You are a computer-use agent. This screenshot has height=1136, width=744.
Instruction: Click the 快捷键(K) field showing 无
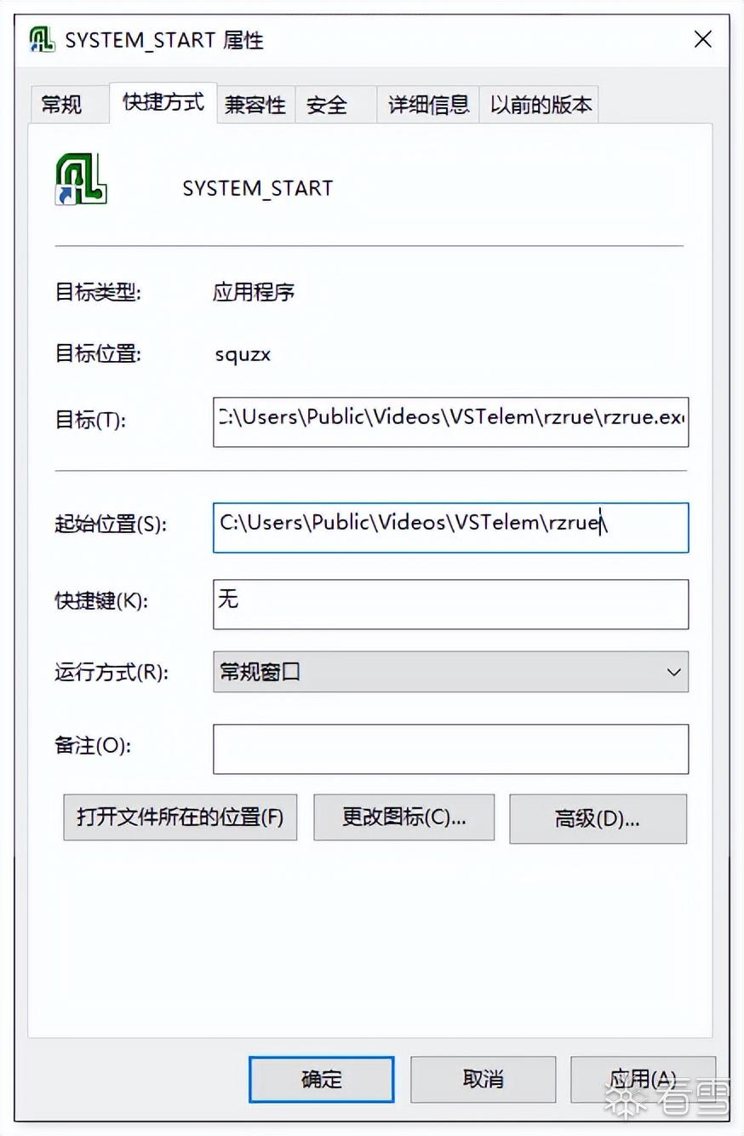[x=450, y=604]
